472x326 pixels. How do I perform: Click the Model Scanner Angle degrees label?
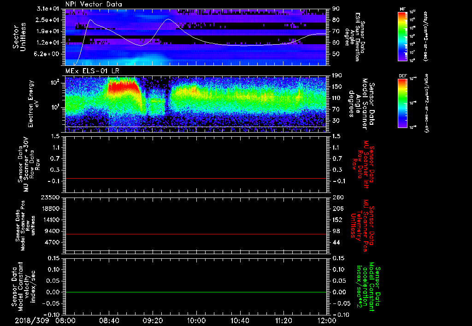point(361,104)
